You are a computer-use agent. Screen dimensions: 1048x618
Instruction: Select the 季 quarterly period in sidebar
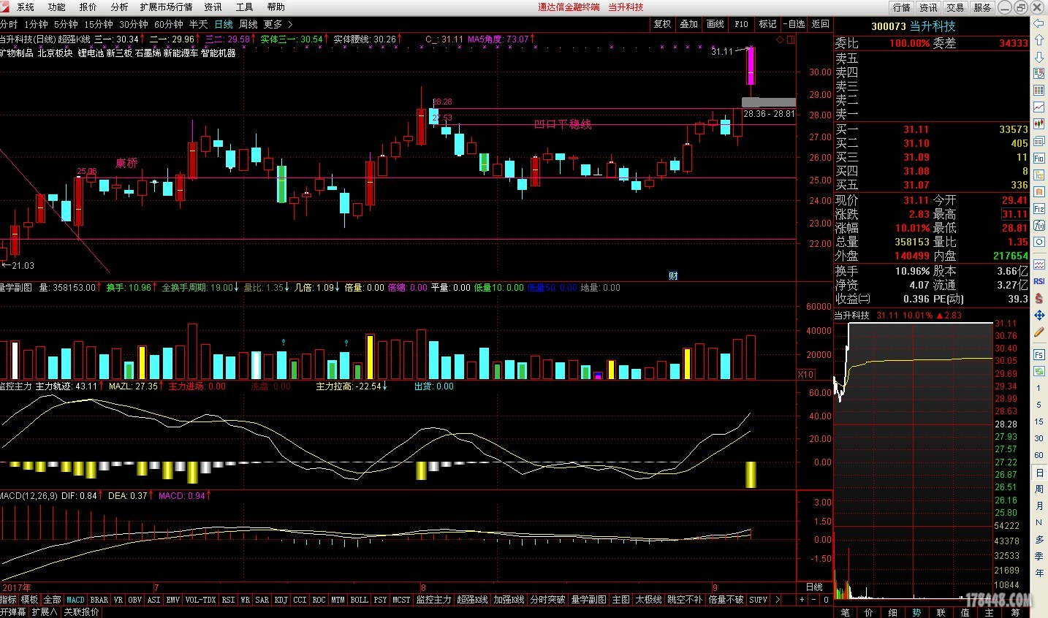pos(1038,557)
